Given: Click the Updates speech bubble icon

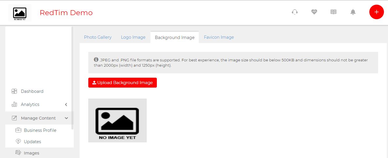Looking at the screenshot, I should (18, 141).
